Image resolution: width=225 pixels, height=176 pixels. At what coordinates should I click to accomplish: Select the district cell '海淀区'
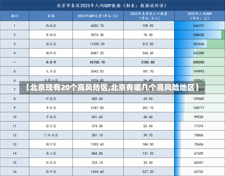(51, 44)
